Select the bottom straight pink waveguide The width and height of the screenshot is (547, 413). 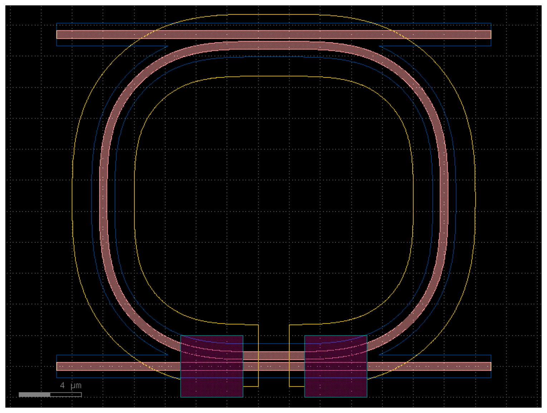274,367
